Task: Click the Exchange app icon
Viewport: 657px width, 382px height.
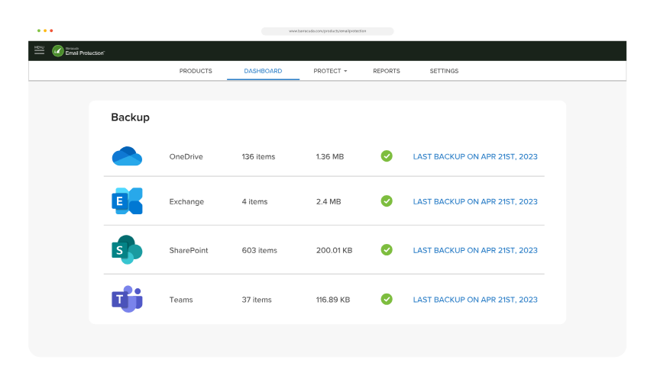Action: pos(127,201)
